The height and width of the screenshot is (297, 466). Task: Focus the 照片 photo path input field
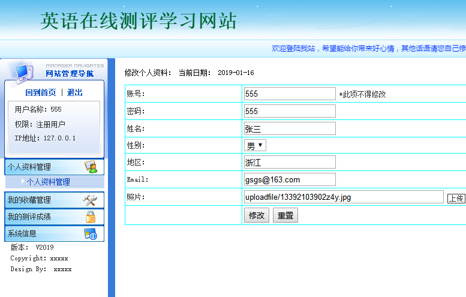click(x=344, y=197)
